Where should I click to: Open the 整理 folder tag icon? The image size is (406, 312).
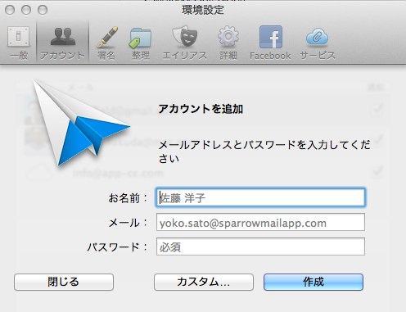coord(140,38)
